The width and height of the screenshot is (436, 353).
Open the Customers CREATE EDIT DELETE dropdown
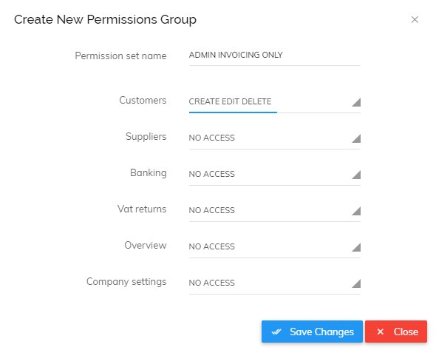(x=275, y=102)
